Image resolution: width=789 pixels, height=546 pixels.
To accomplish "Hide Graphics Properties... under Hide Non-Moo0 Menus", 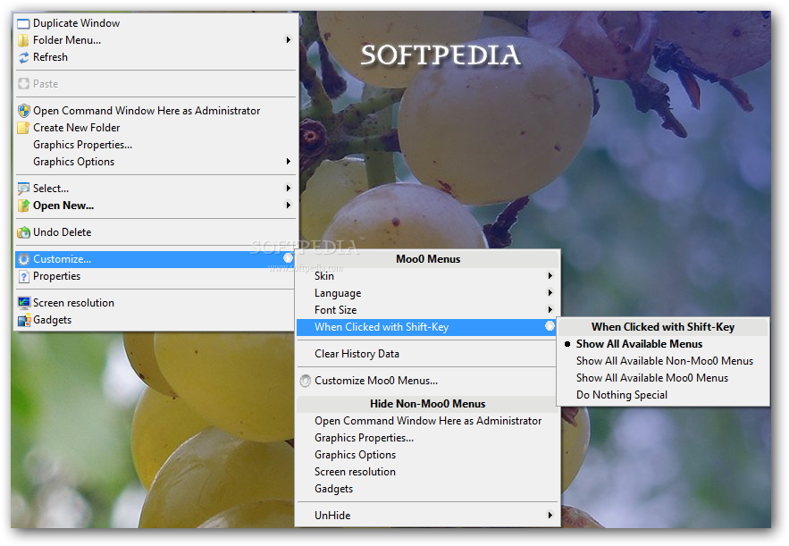I will (x=428, y=438).
